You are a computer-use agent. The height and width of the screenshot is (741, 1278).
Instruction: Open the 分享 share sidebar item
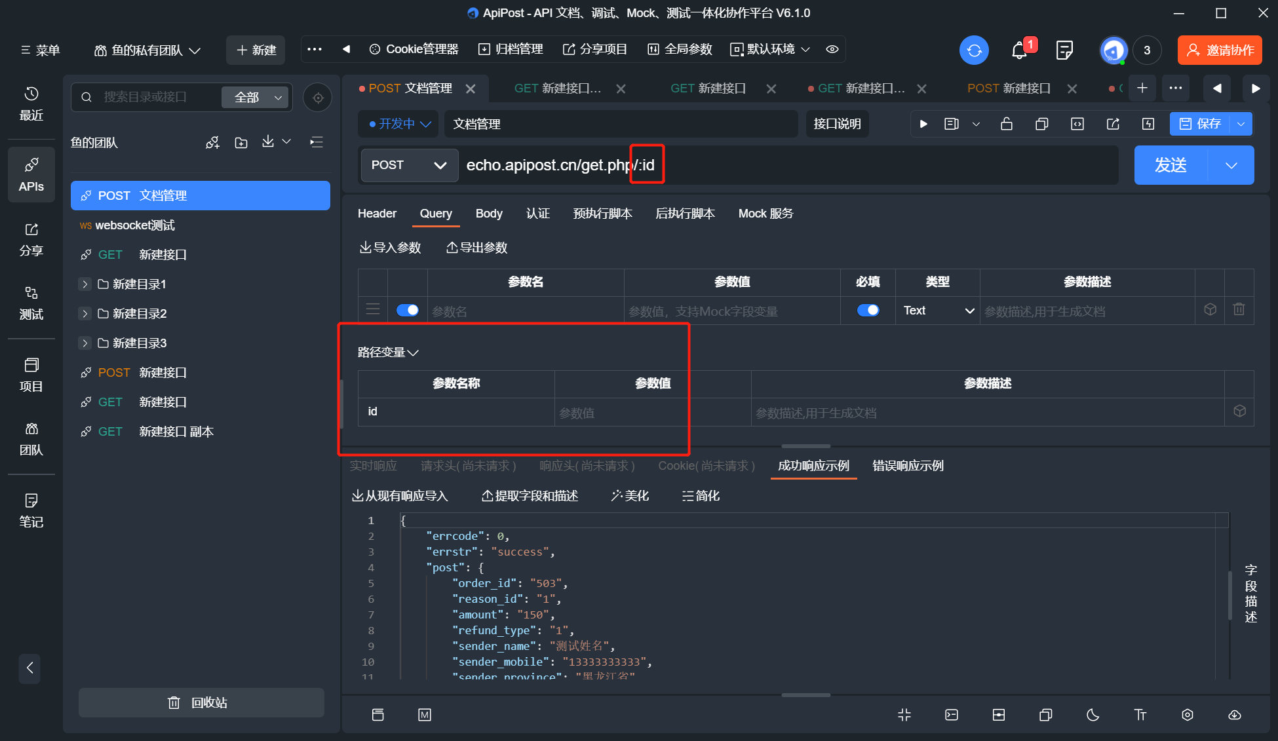point(31,240)
